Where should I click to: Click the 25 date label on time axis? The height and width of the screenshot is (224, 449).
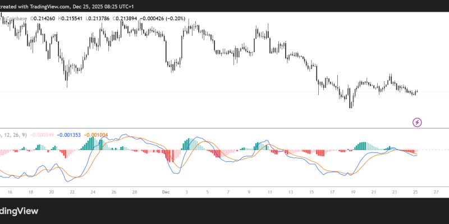pos(414,192)
